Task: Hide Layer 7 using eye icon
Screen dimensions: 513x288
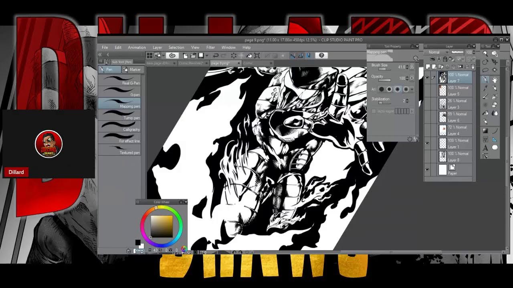Action: click(x=427, y=78)
